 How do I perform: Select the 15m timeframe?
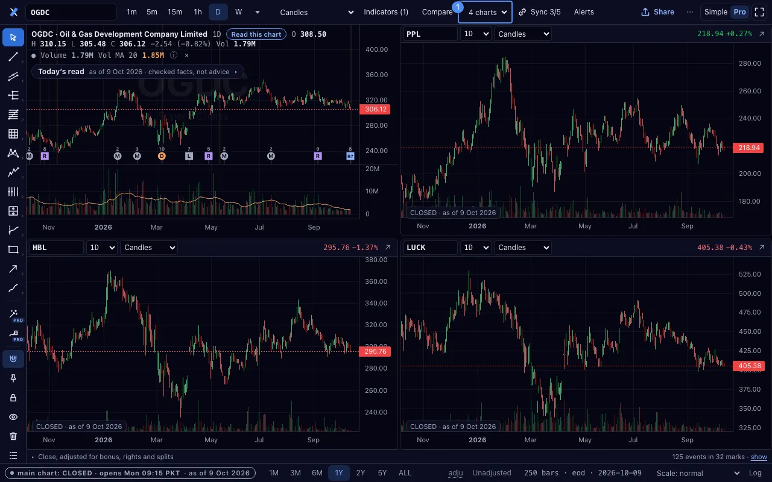pos(175,12)
